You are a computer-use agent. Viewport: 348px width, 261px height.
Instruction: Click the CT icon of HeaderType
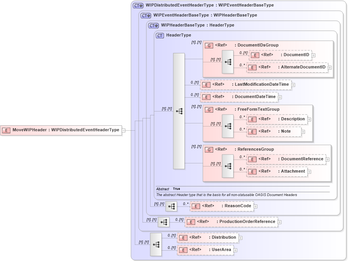coord(159,35)
